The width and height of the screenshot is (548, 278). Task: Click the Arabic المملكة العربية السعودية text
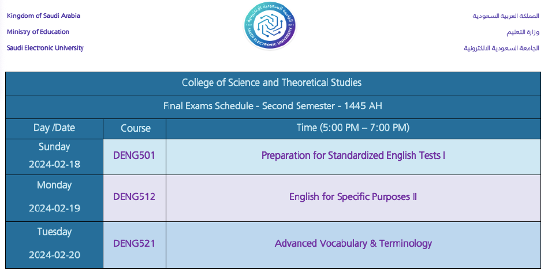[506, 16]
